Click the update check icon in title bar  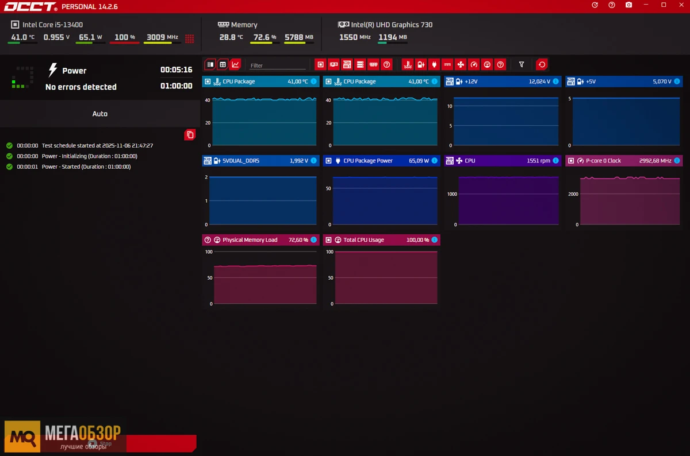(x=595, y=5)
